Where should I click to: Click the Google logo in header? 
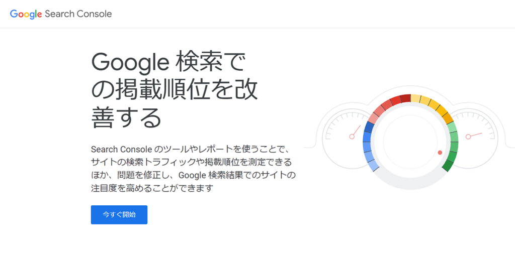(26, 14)
